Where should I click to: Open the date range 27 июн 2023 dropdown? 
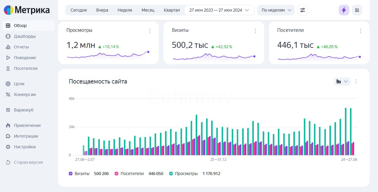219,10
